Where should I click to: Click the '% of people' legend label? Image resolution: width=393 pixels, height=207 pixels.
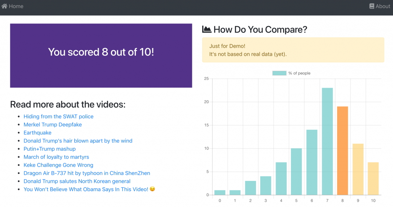[x=299, y=73]
